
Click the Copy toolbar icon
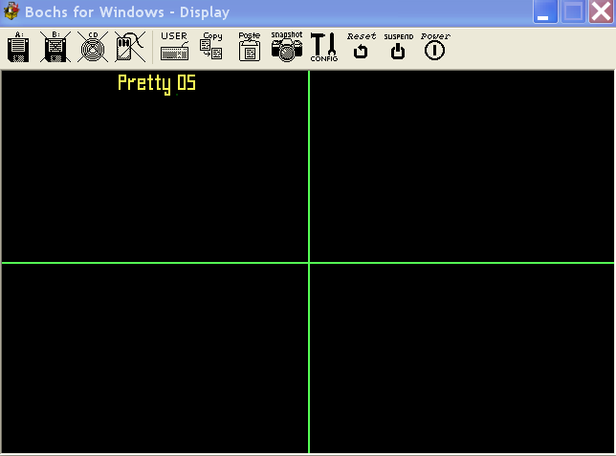pyautogui.click(x=211, y=46)
